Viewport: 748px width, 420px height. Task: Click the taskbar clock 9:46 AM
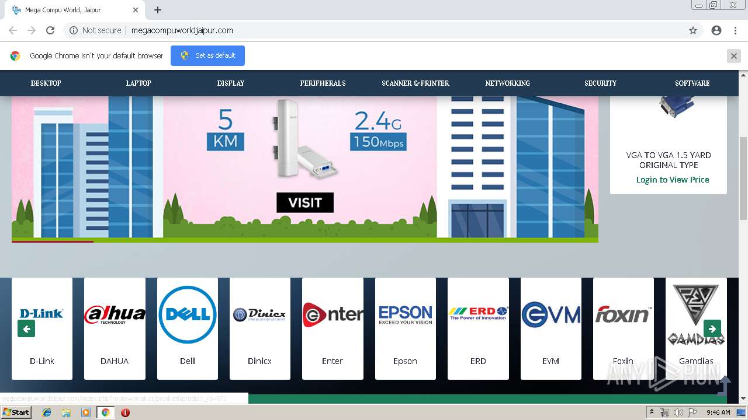point(718,412)
